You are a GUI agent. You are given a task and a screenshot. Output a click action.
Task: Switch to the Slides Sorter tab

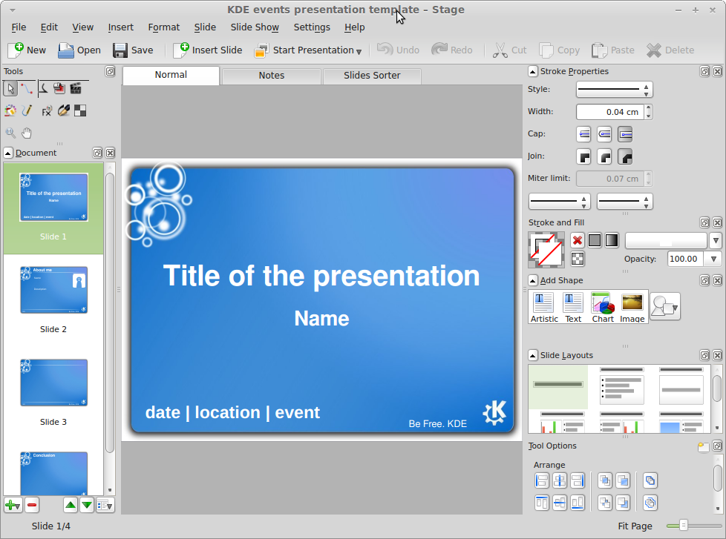pos(372,76)
